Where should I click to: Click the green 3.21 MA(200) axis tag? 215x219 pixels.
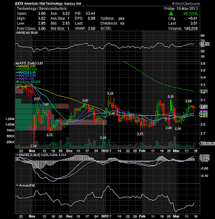204,91
